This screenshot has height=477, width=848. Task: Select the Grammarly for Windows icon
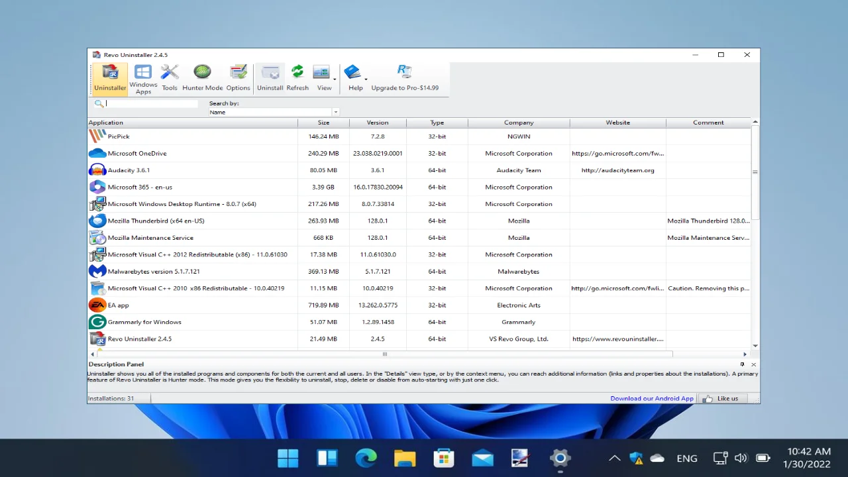click(x=97, y=322)
